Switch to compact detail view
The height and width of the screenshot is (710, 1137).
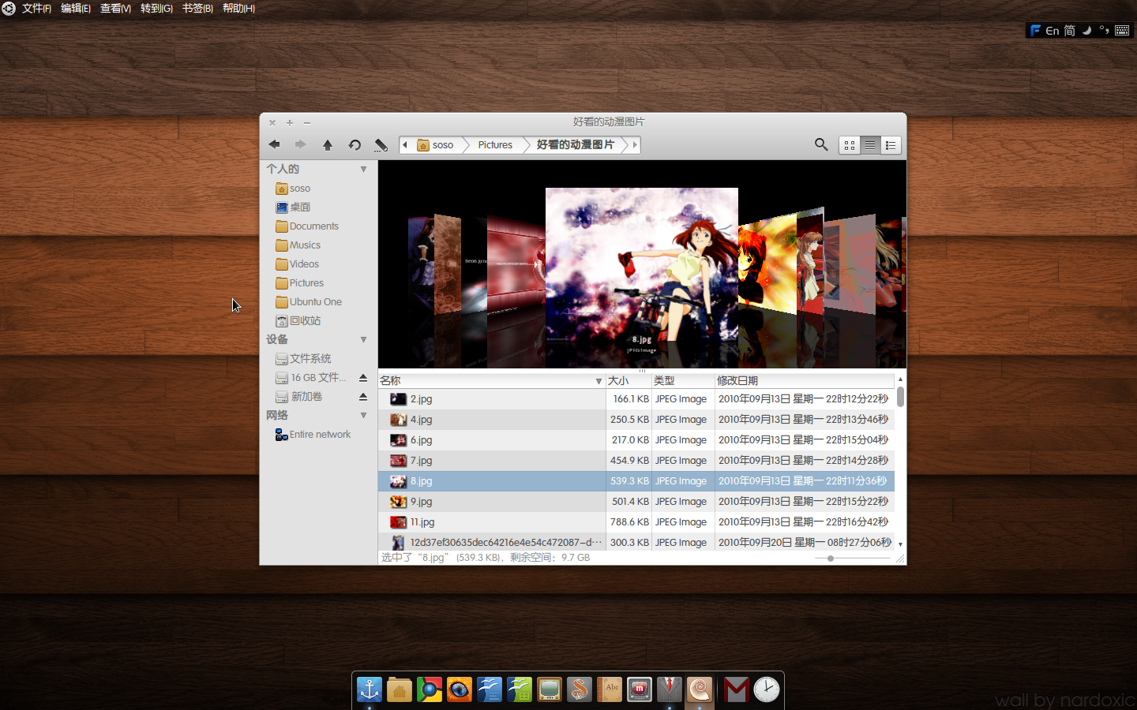tap(891, 145)
